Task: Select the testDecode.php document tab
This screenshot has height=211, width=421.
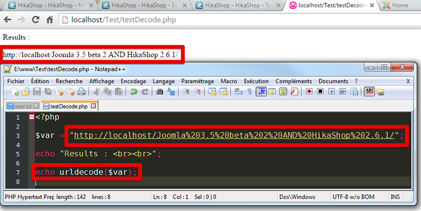Action: click(x=69, y=106)
